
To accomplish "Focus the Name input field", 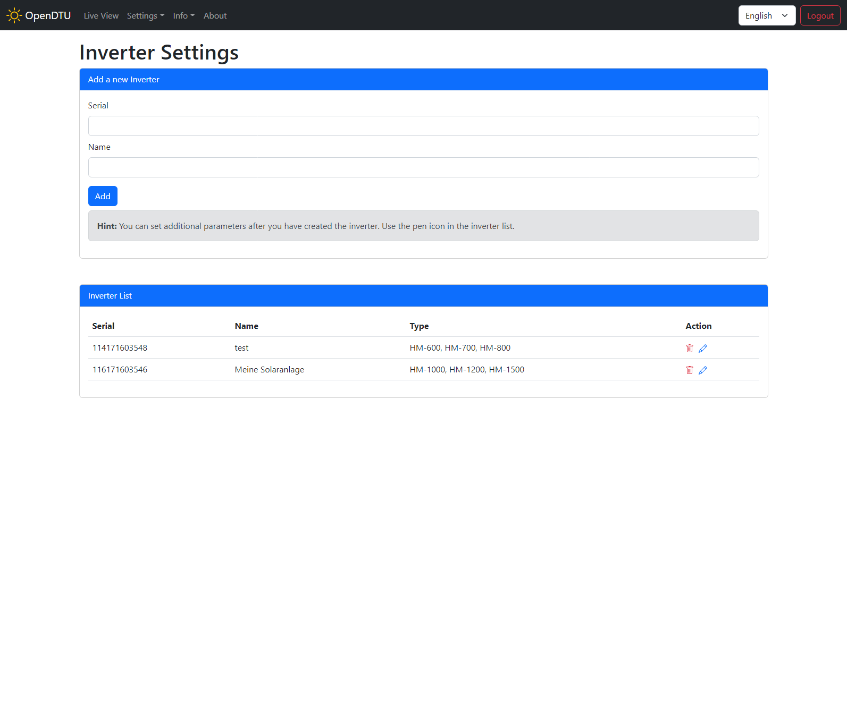I will point(423,167).
